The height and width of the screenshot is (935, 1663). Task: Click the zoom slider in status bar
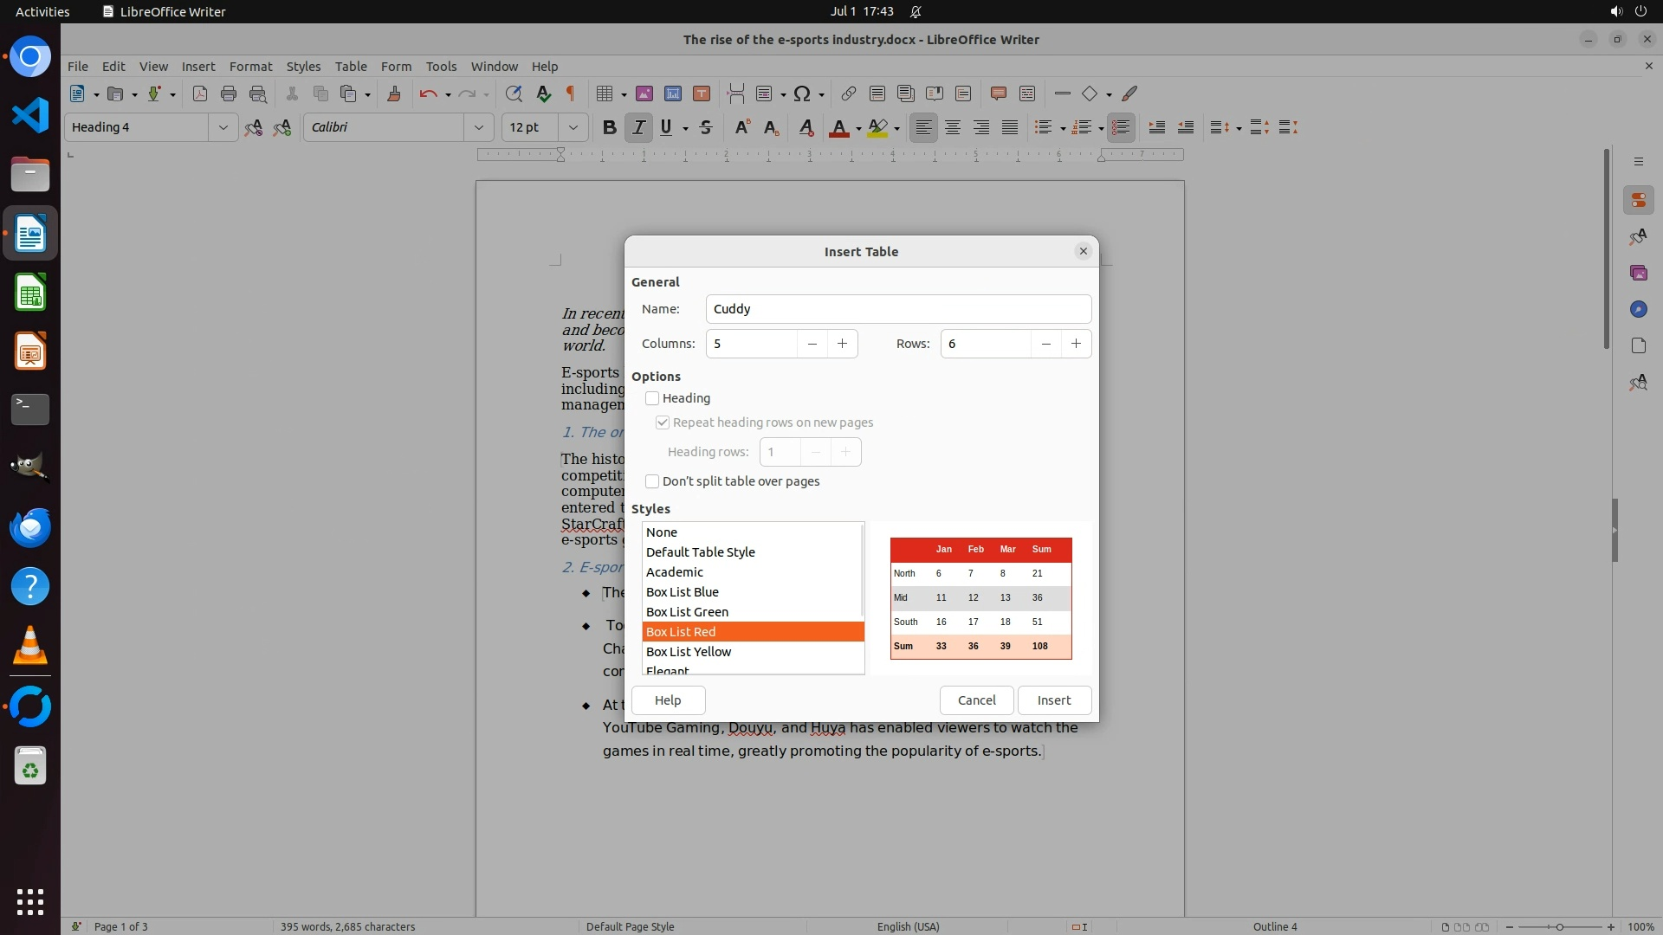(1559, 926)
